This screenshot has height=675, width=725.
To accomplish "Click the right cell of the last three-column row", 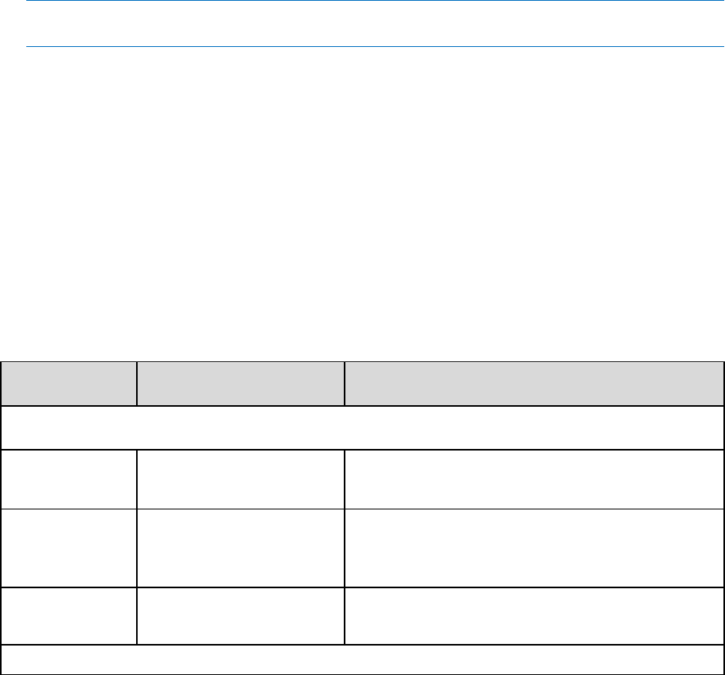I will (534, 616).
